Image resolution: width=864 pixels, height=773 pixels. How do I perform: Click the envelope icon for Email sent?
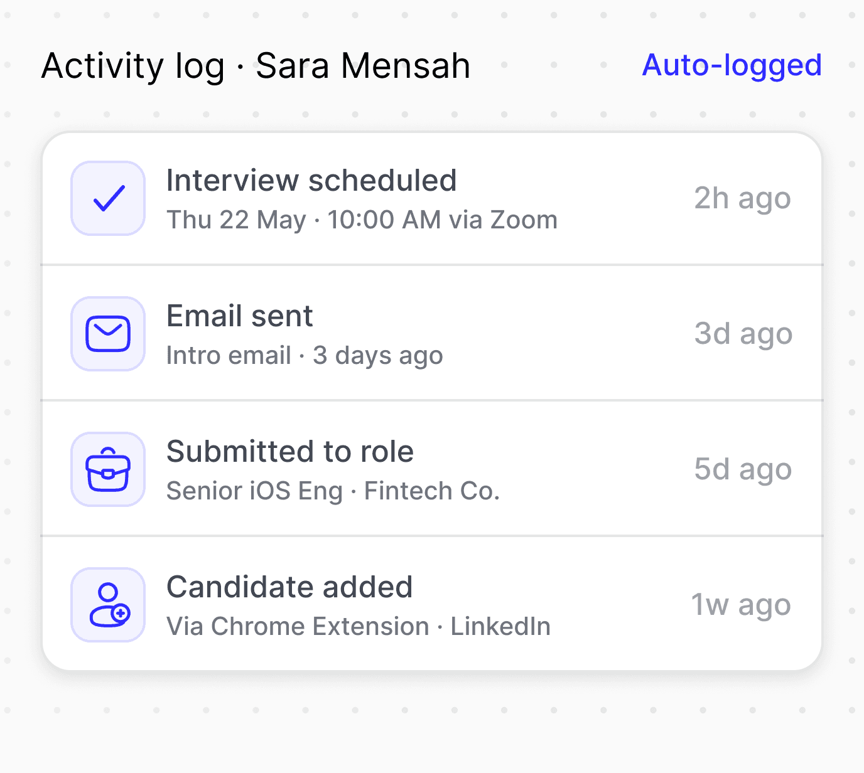click(x=108, y=334)
